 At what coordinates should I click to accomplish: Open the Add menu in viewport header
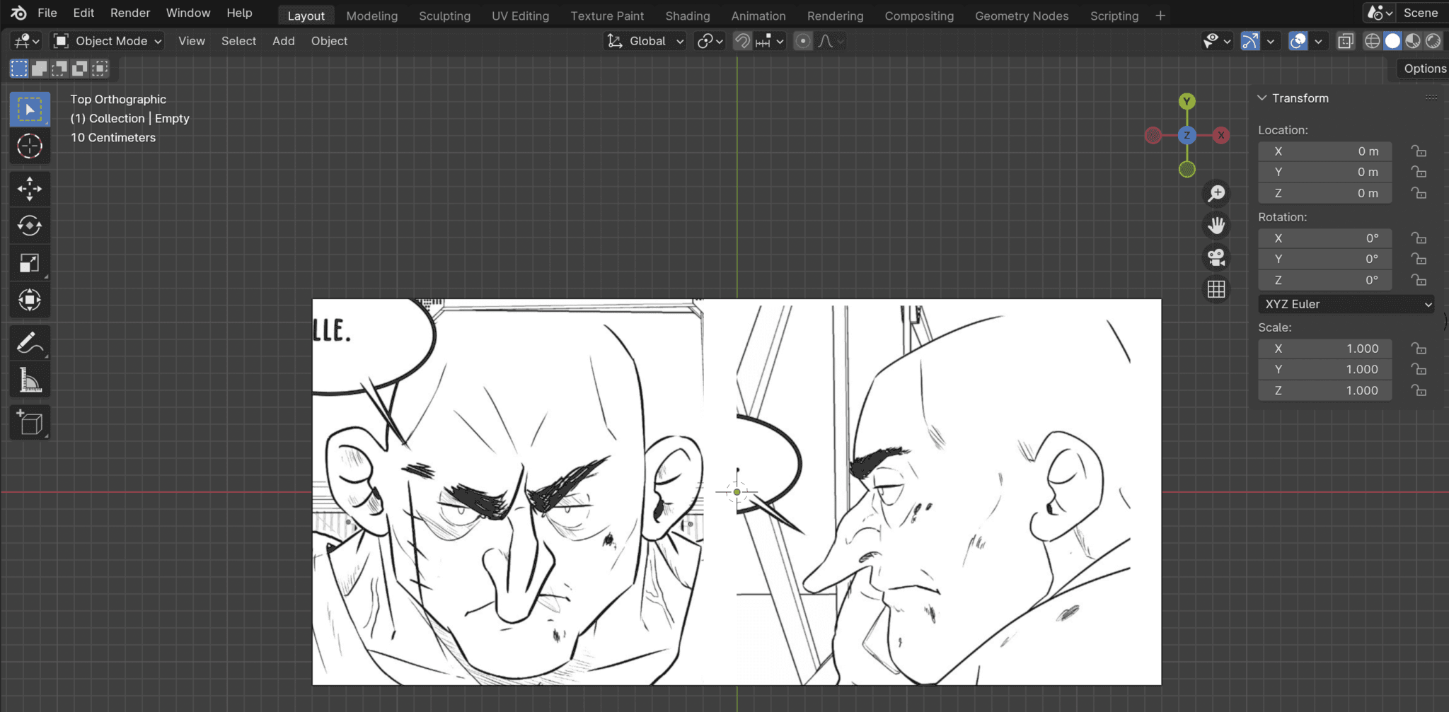click(x=283, y=41)
